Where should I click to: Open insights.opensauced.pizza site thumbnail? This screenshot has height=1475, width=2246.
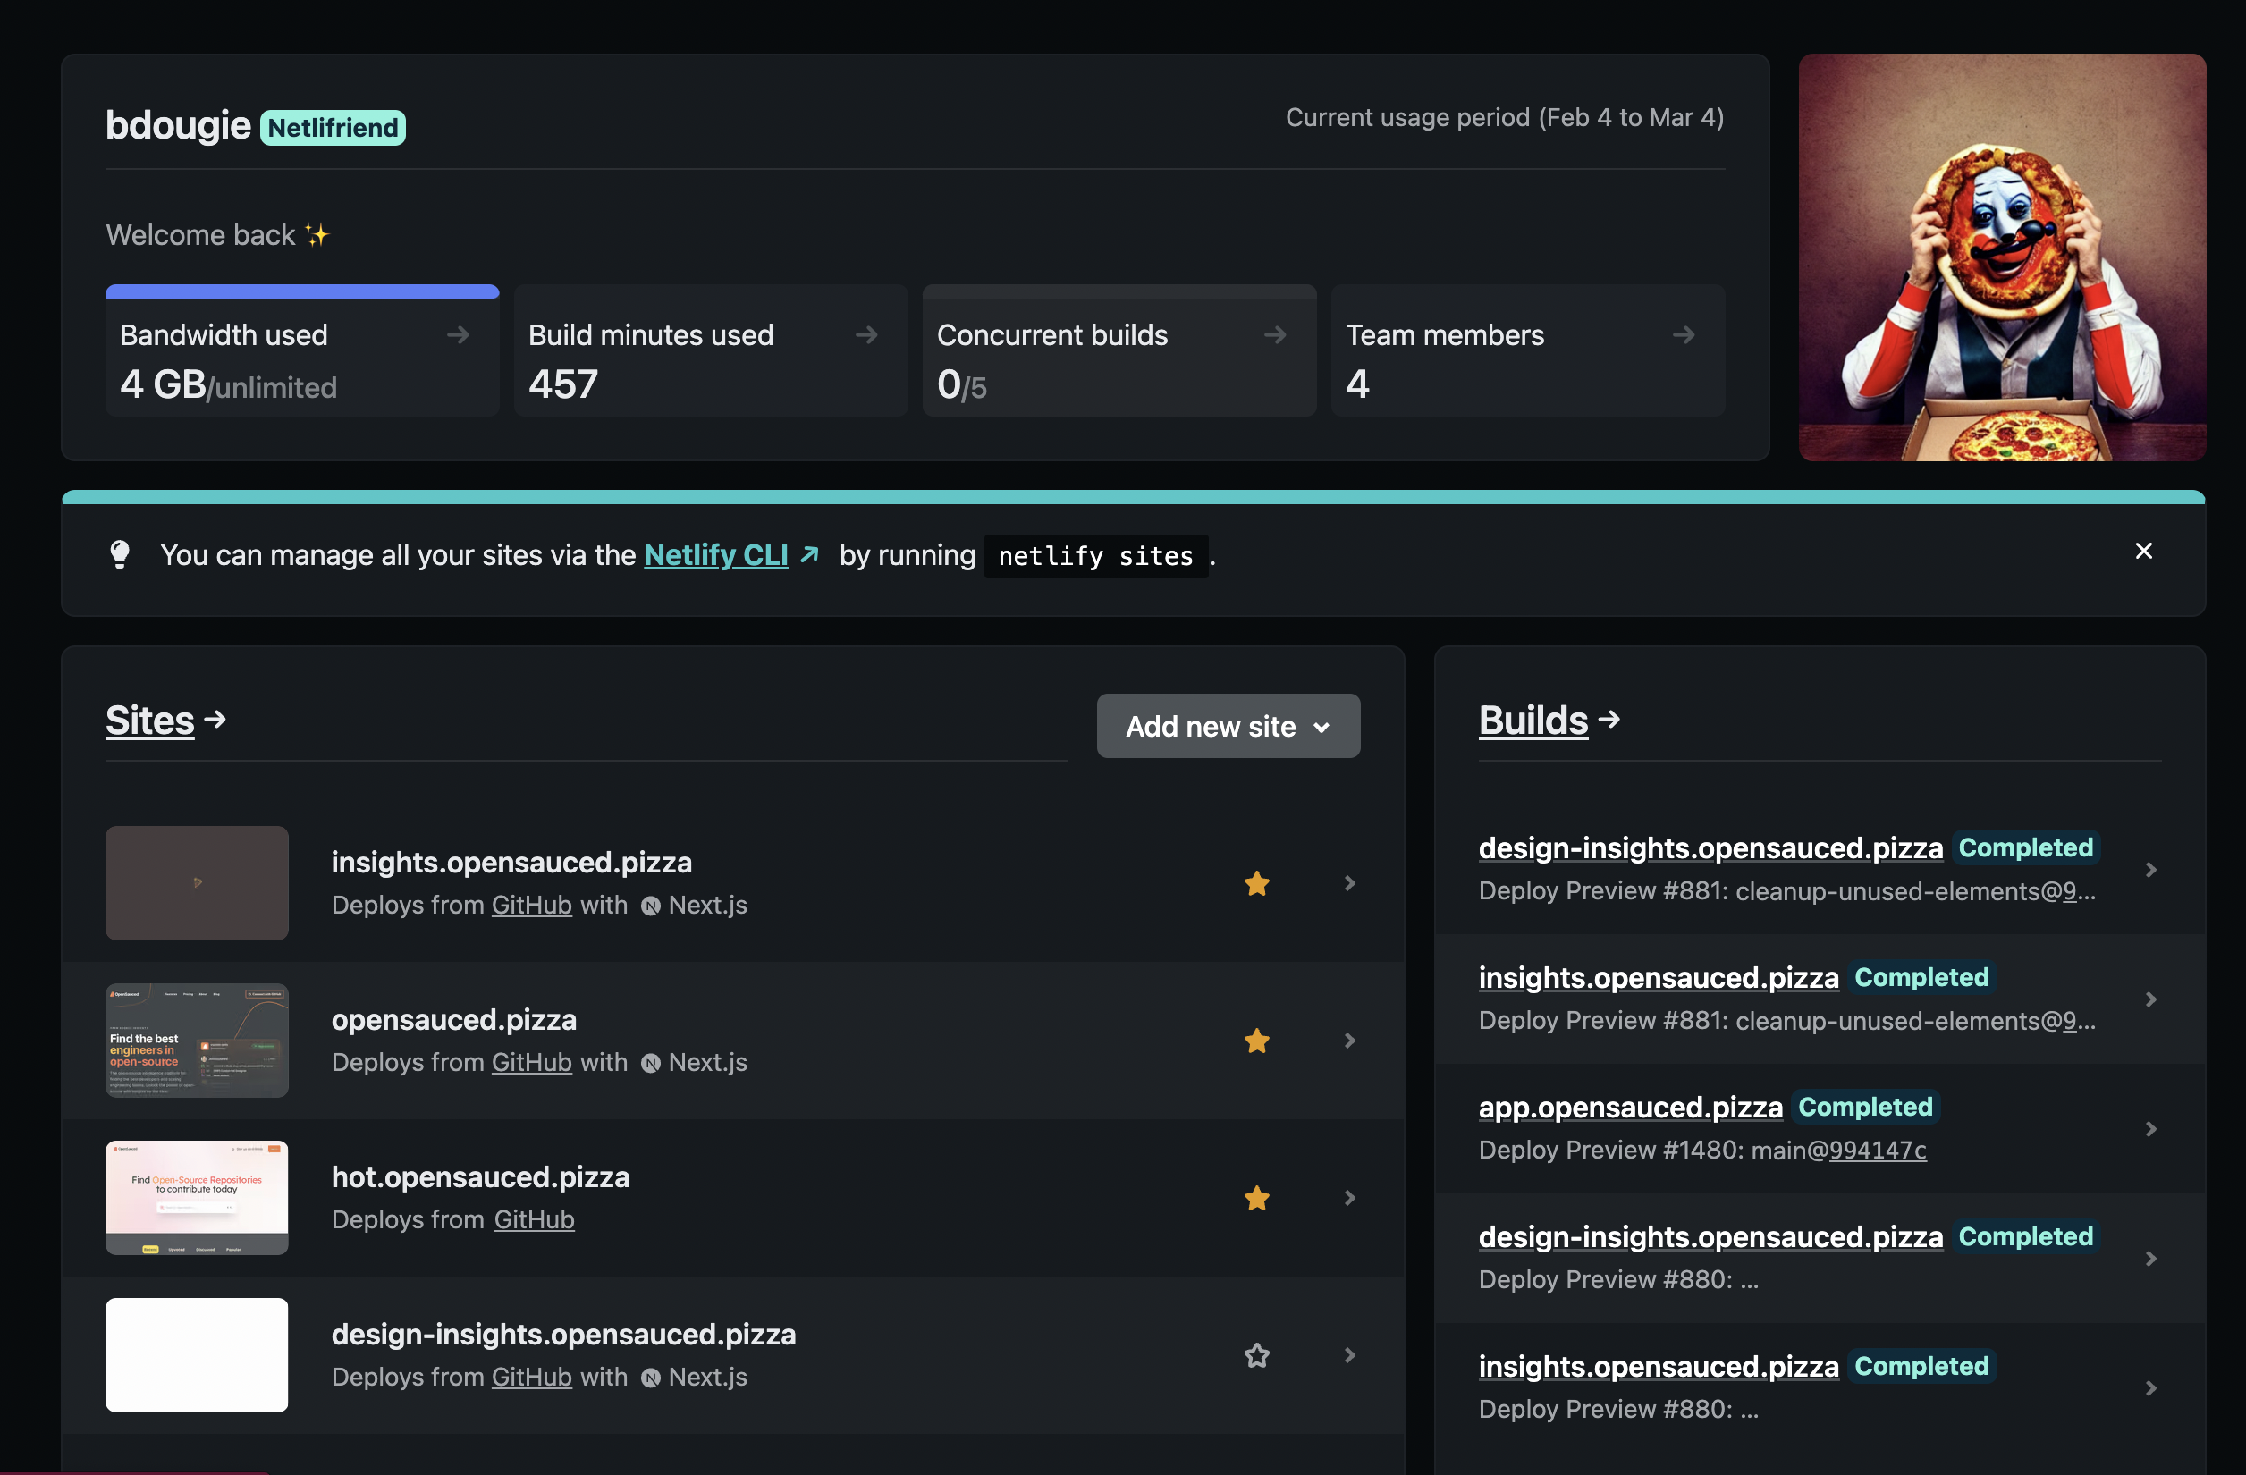coord(197,883)
